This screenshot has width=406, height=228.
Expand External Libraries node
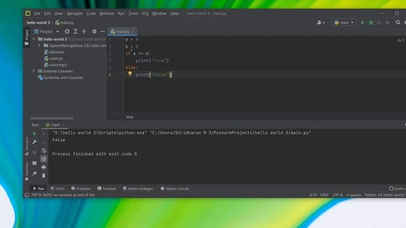point(34,71)
